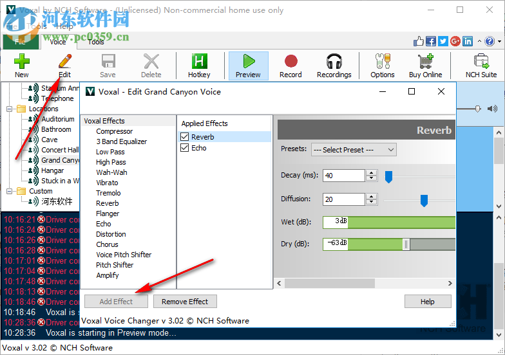
Task: Open the NCH Suite toolbox icon
Action: click(x=481, y=61)
